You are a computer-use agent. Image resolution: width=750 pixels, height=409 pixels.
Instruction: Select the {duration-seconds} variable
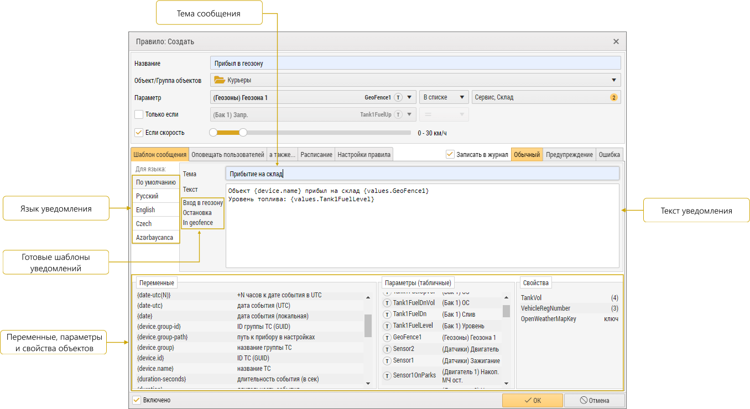coord(249,379)
